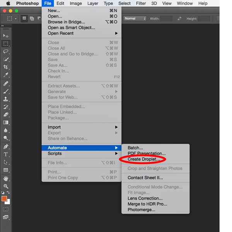The height and width of the screenshot is (232, 232).
Task: Select the Healing Brush tool
Action: click(6, 84)
